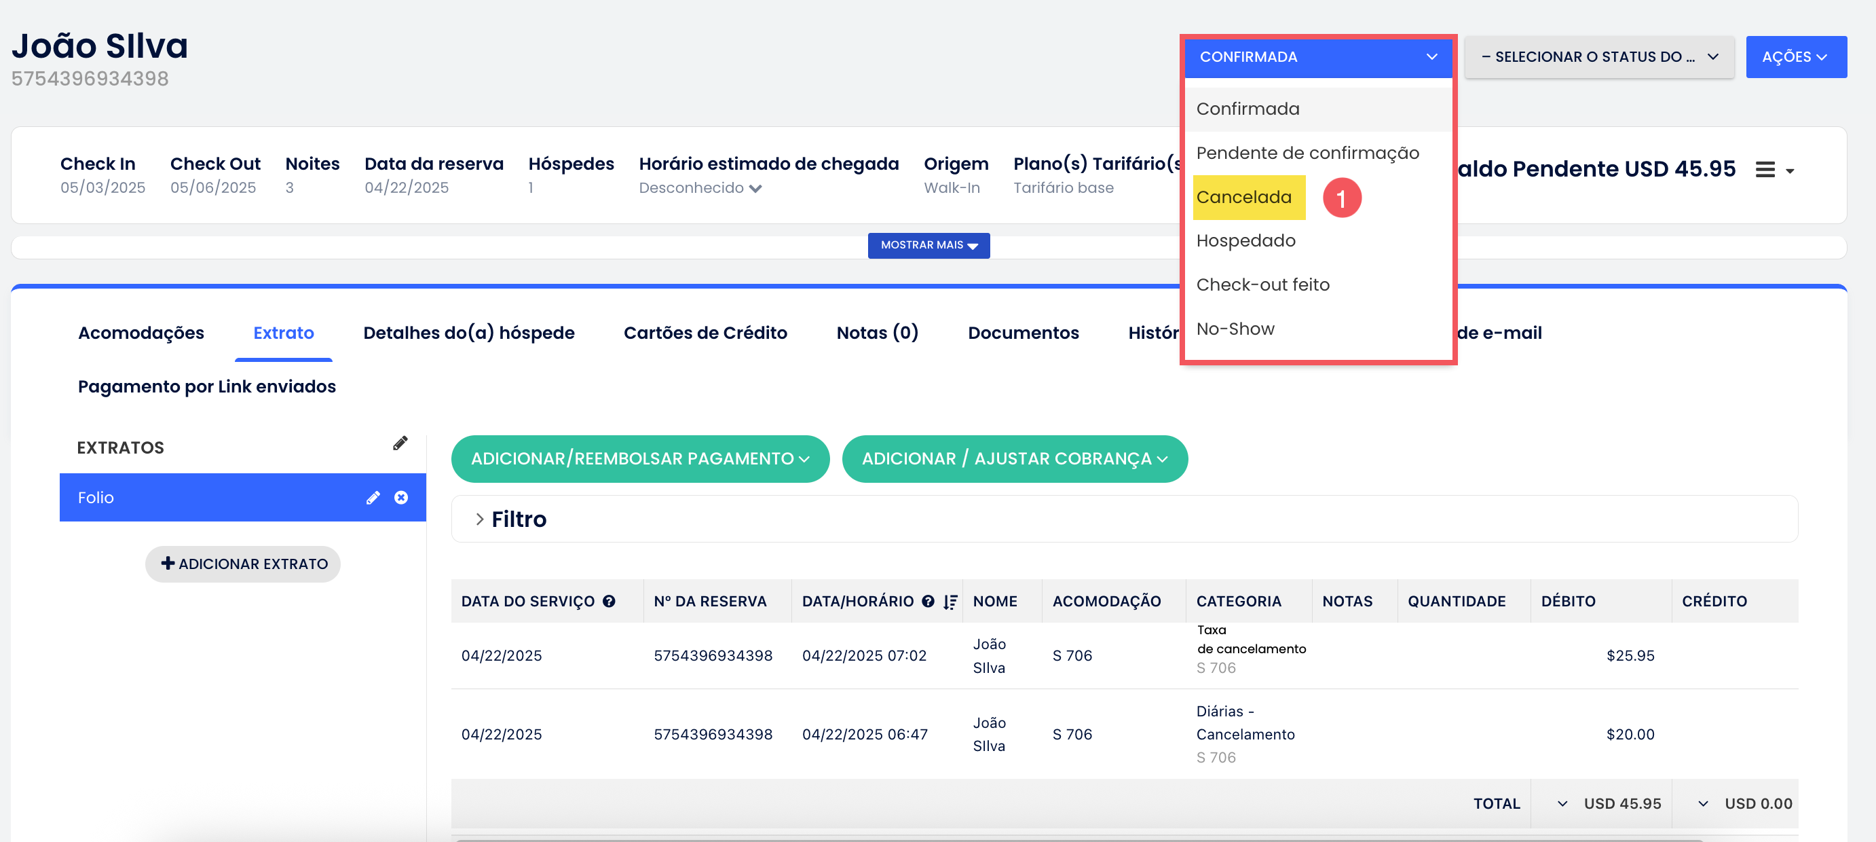This screenshot has height=842, width=1876.
Task: Click the help icon beside Data/Horário
Action: tap(927, 601)
